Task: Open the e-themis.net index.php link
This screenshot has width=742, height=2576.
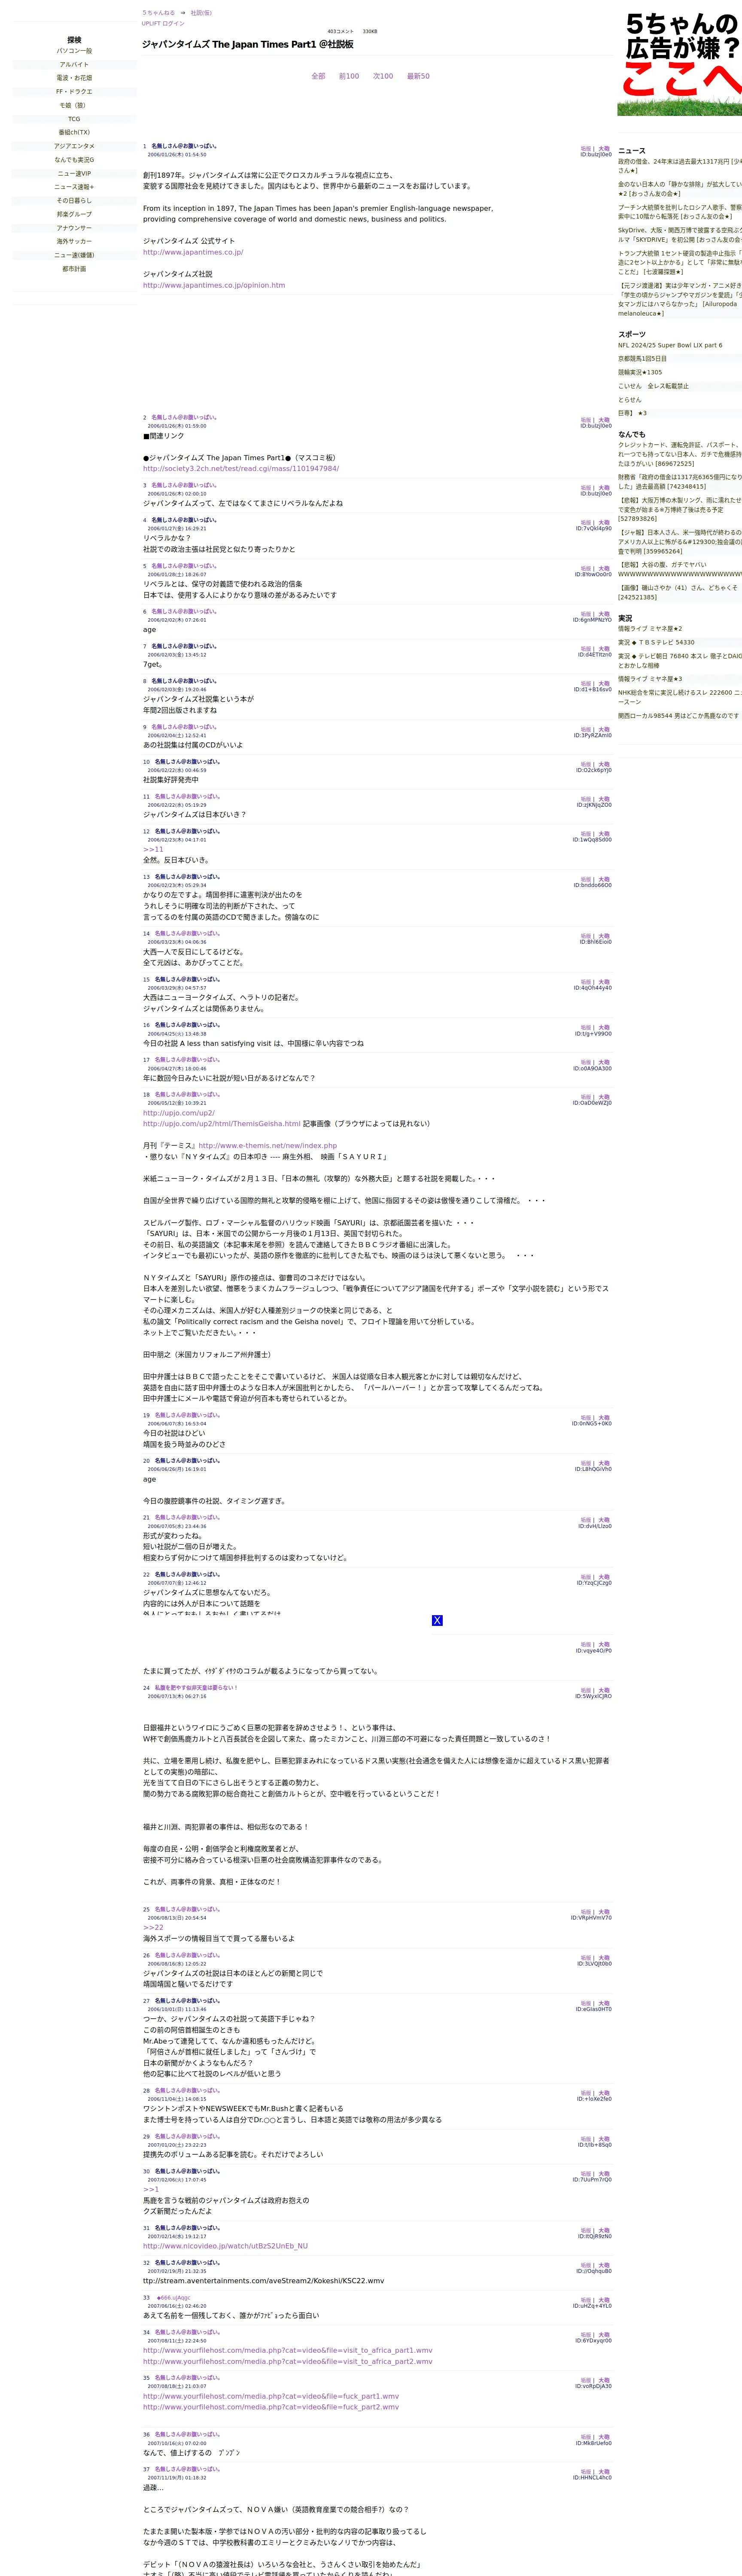Action: [267, 1146]
